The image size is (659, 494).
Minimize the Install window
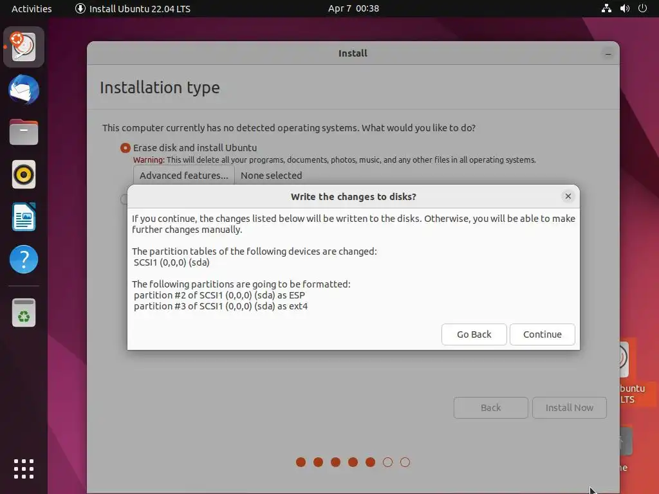(x=608, y=54)
